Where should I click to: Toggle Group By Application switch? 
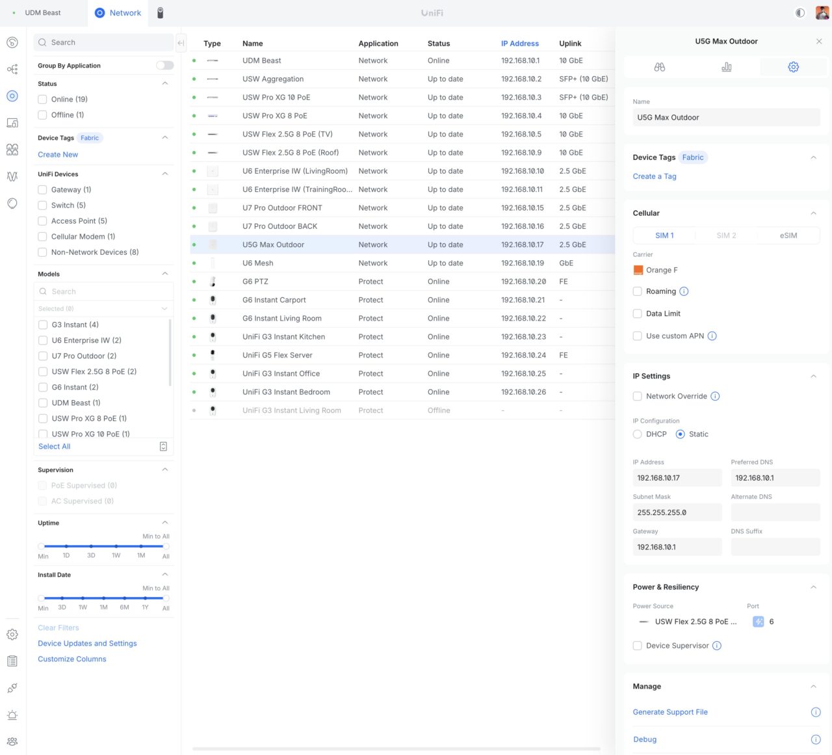click(x=165, y=65)
